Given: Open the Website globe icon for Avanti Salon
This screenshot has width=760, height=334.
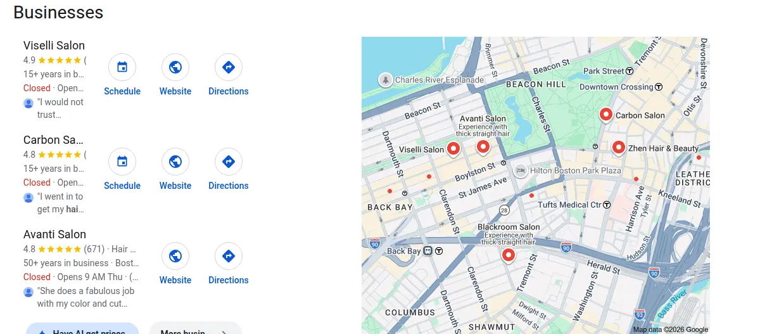Looking at the screenshot, I should tap(175, 256).
